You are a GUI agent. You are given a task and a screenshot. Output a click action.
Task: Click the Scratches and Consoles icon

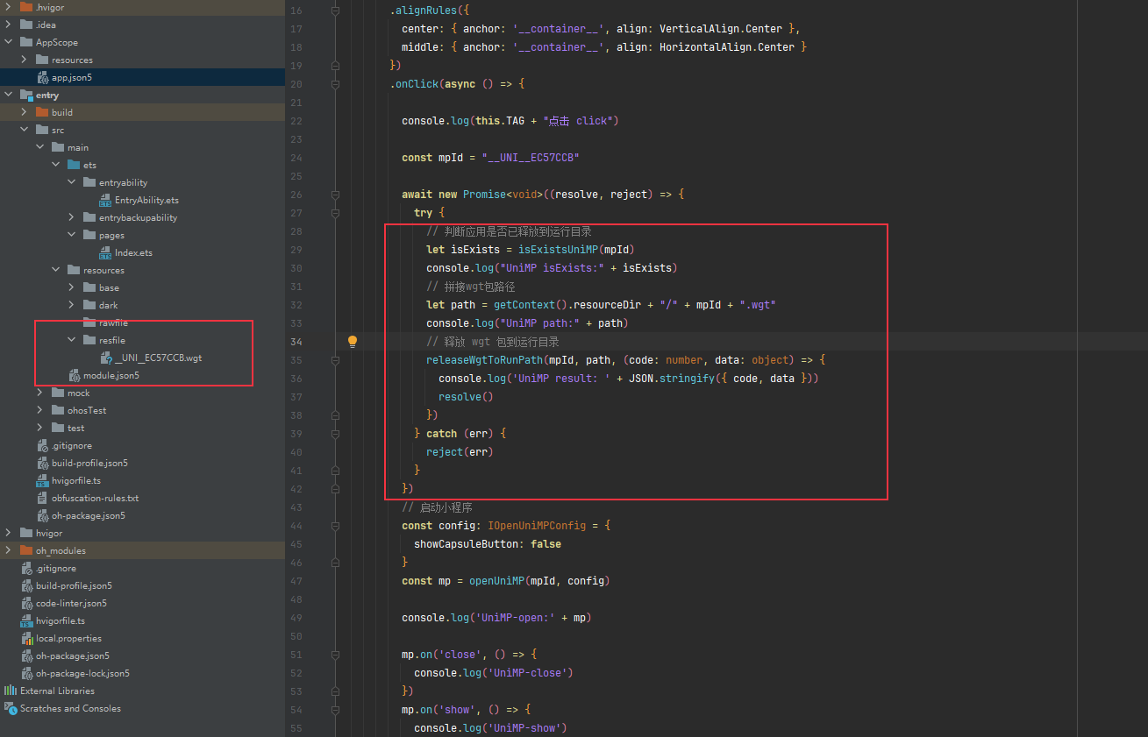pos(11,708)
